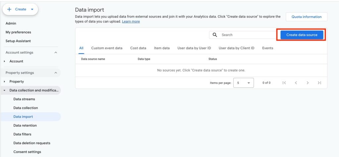339x157 pixels.
Task: Collapse the Property settings section
Action: pos(56,73)
